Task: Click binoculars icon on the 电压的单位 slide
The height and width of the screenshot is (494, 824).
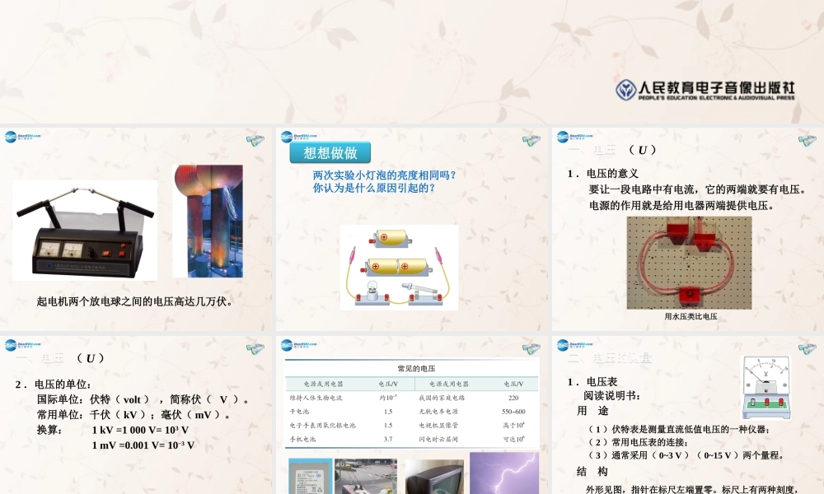Action: coord(255,349)
